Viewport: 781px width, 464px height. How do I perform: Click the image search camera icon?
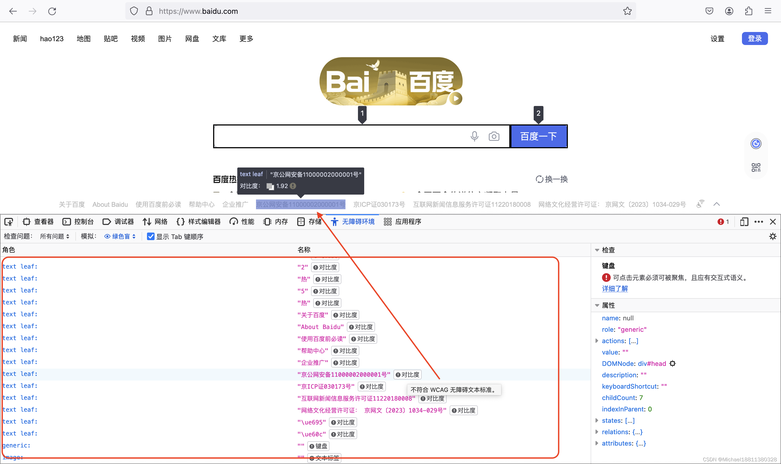pos(494,136)
